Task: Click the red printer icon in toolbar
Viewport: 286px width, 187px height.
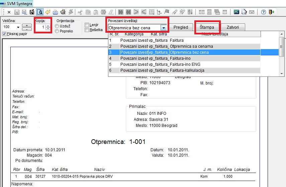Action: 63,12
